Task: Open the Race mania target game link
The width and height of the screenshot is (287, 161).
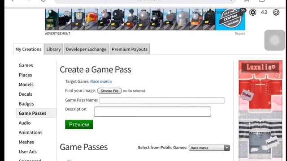Action: [101, 81]
